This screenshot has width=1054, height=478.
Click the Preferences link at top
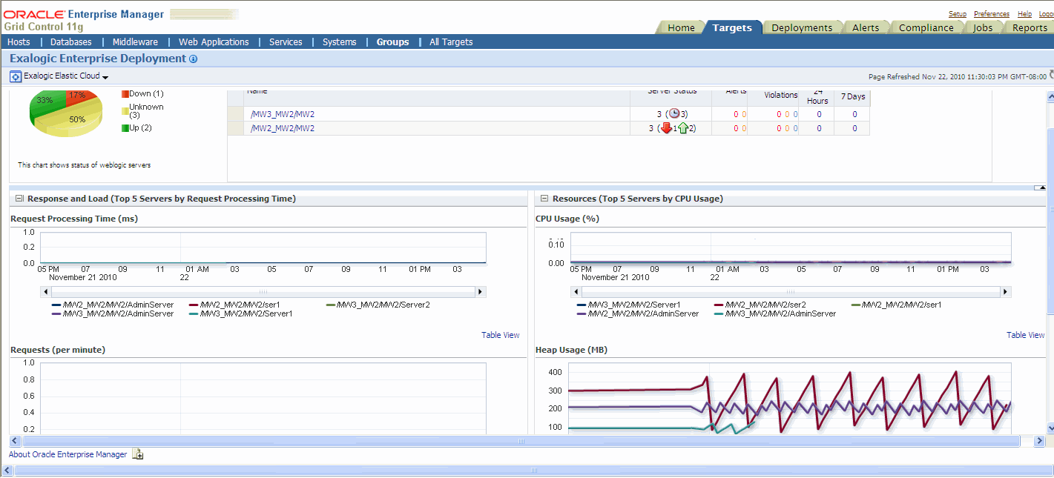(992, 14)
